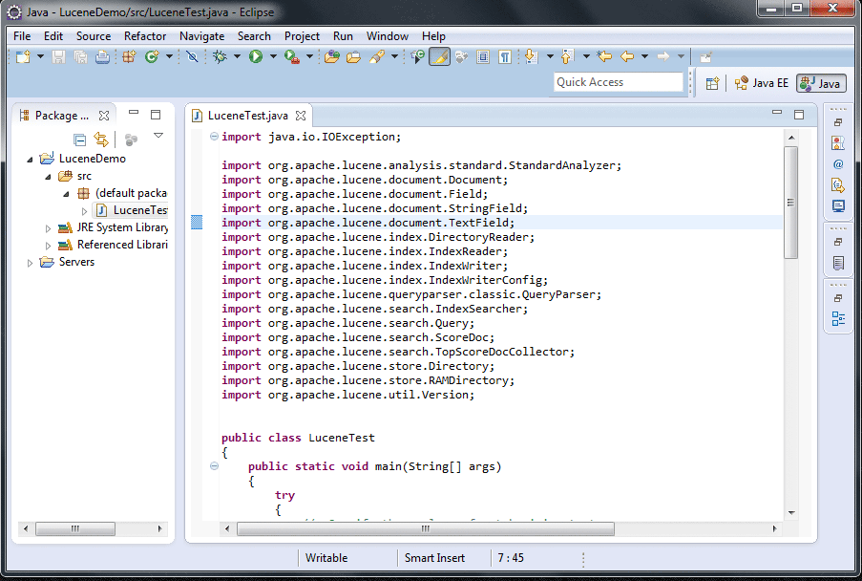The width and height of the screenshot is (862, 581).
Task: Select the (default package) tree item
Action: click(131, 193)
